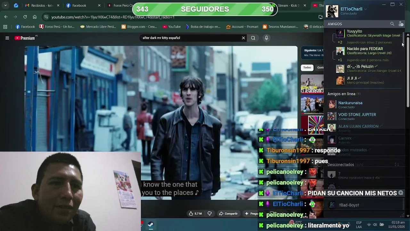Open the Bolsa de trabajo bookmark

(x=202, y=27)
